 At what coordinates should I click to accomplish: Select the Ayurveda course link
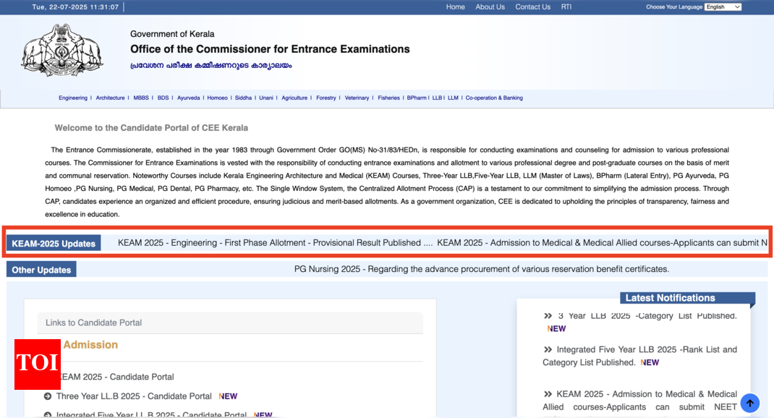point(189,98)
